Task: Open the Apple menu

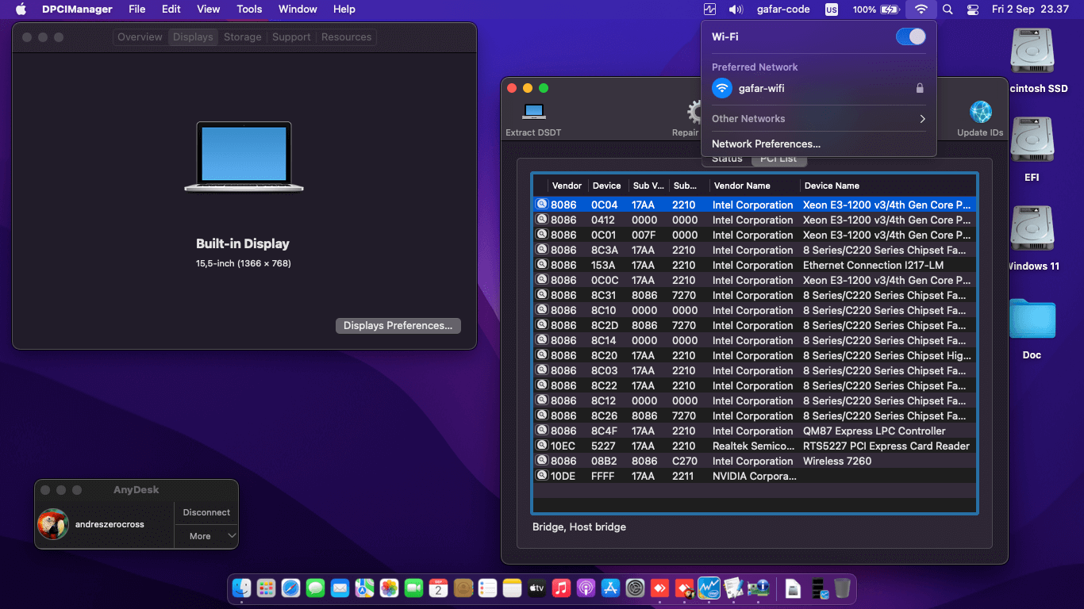Action: click(x=21, y=10)
